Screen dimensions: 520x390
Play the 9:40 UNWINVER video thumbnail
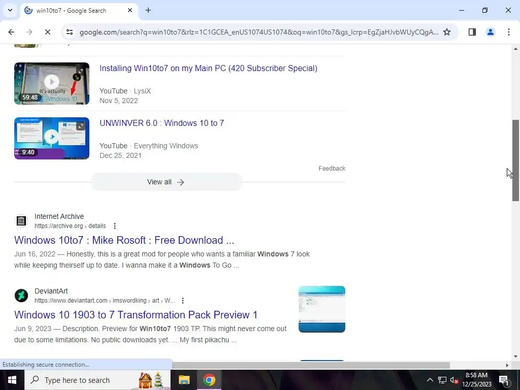[52, 138]
